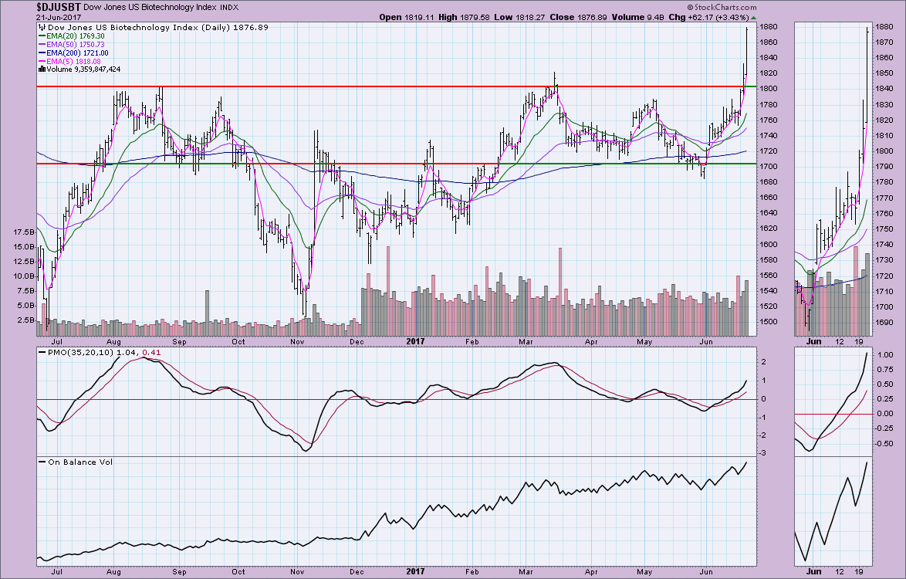Click the On Balance Vol panel label
906x579 pixels.
click(80, 462)
